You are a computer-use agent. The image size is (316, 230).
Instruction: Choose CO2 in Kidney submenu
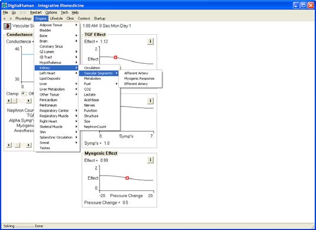(x=99, y=89)
